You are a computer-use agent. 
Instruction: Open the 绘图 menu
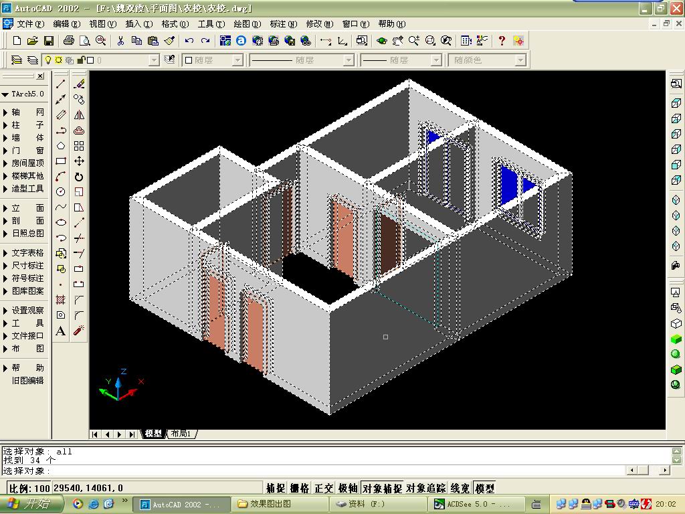pos(248,23)
